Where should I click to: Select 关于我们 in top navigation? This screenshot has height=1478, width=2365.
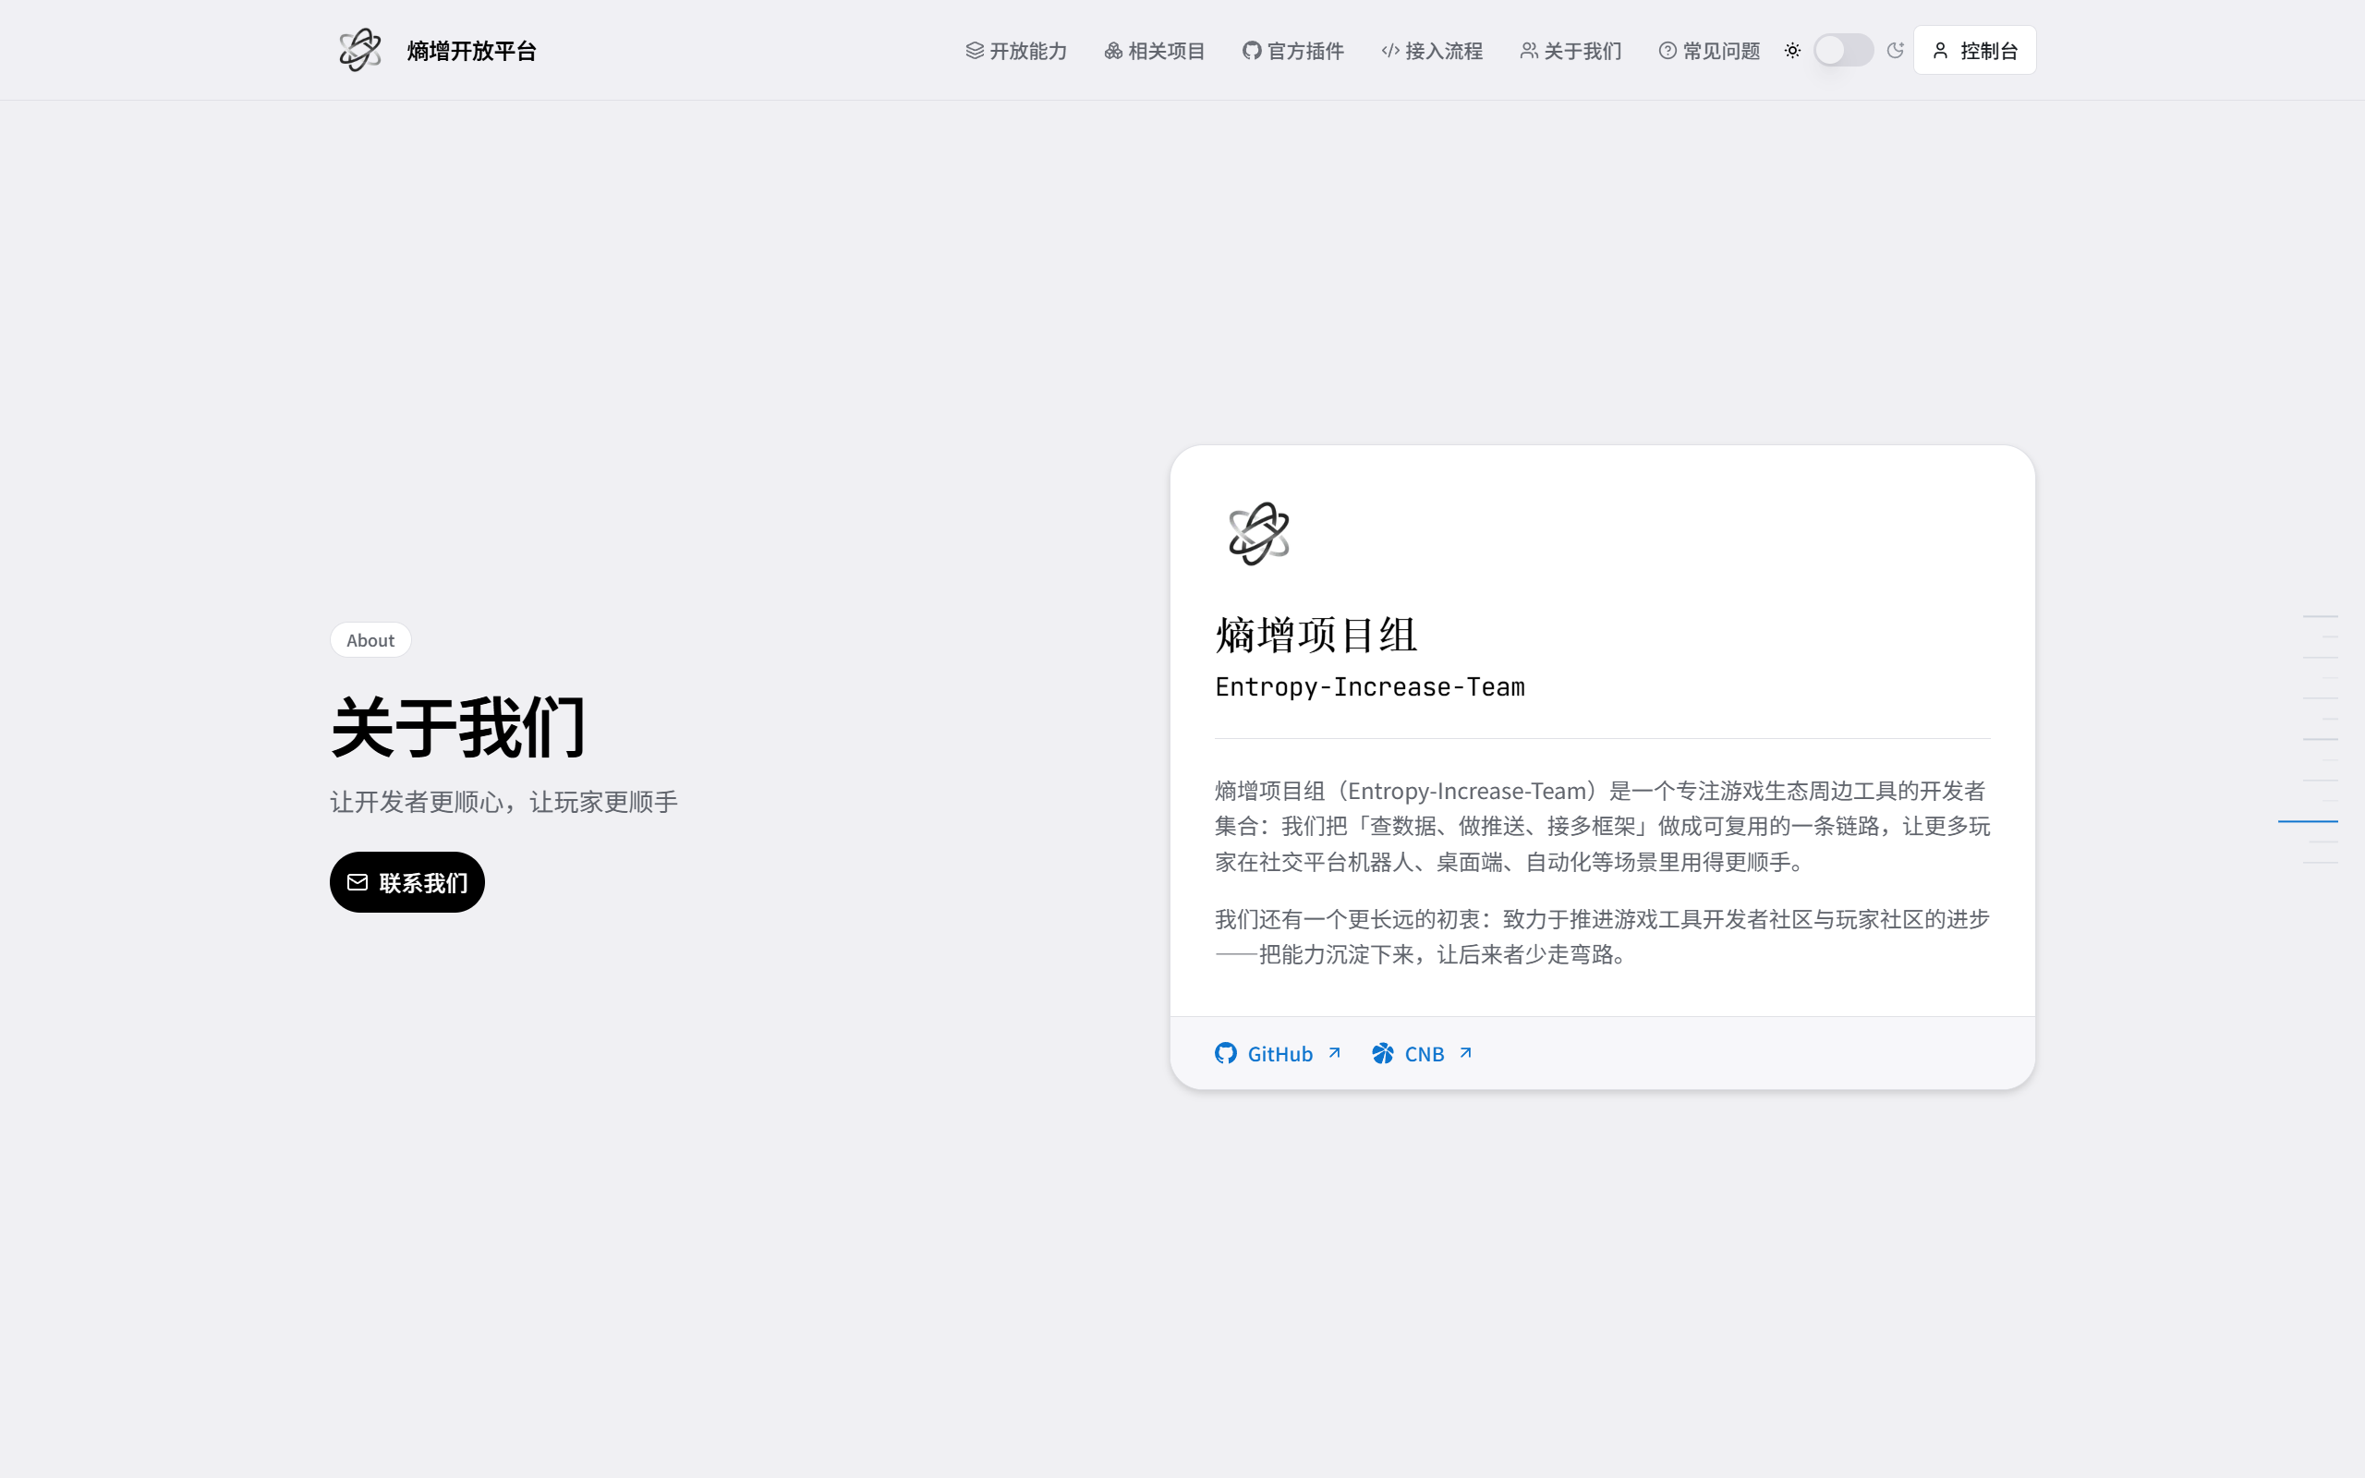pos(1571,51)
